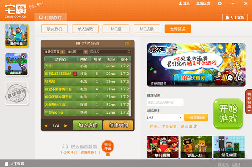The image size is (252, 167).
Task: Click the 游戏昵称 username input field
Action: point(165,102)
